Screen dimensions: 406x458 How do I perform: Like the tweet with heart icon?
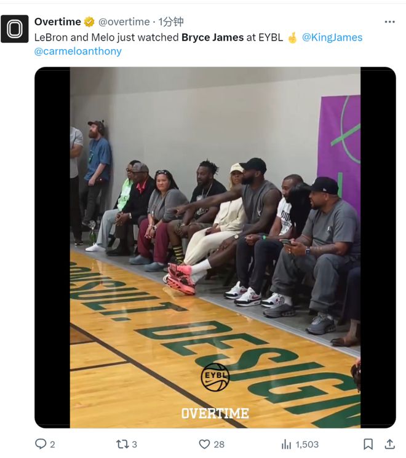pos(204,444)
